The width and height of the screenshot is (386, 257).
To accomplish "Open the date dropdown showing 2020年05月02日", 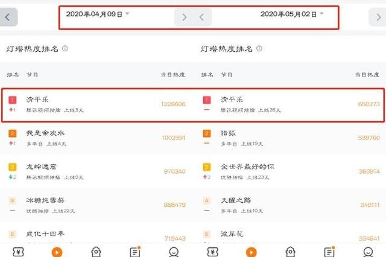I will coord(292,14).
